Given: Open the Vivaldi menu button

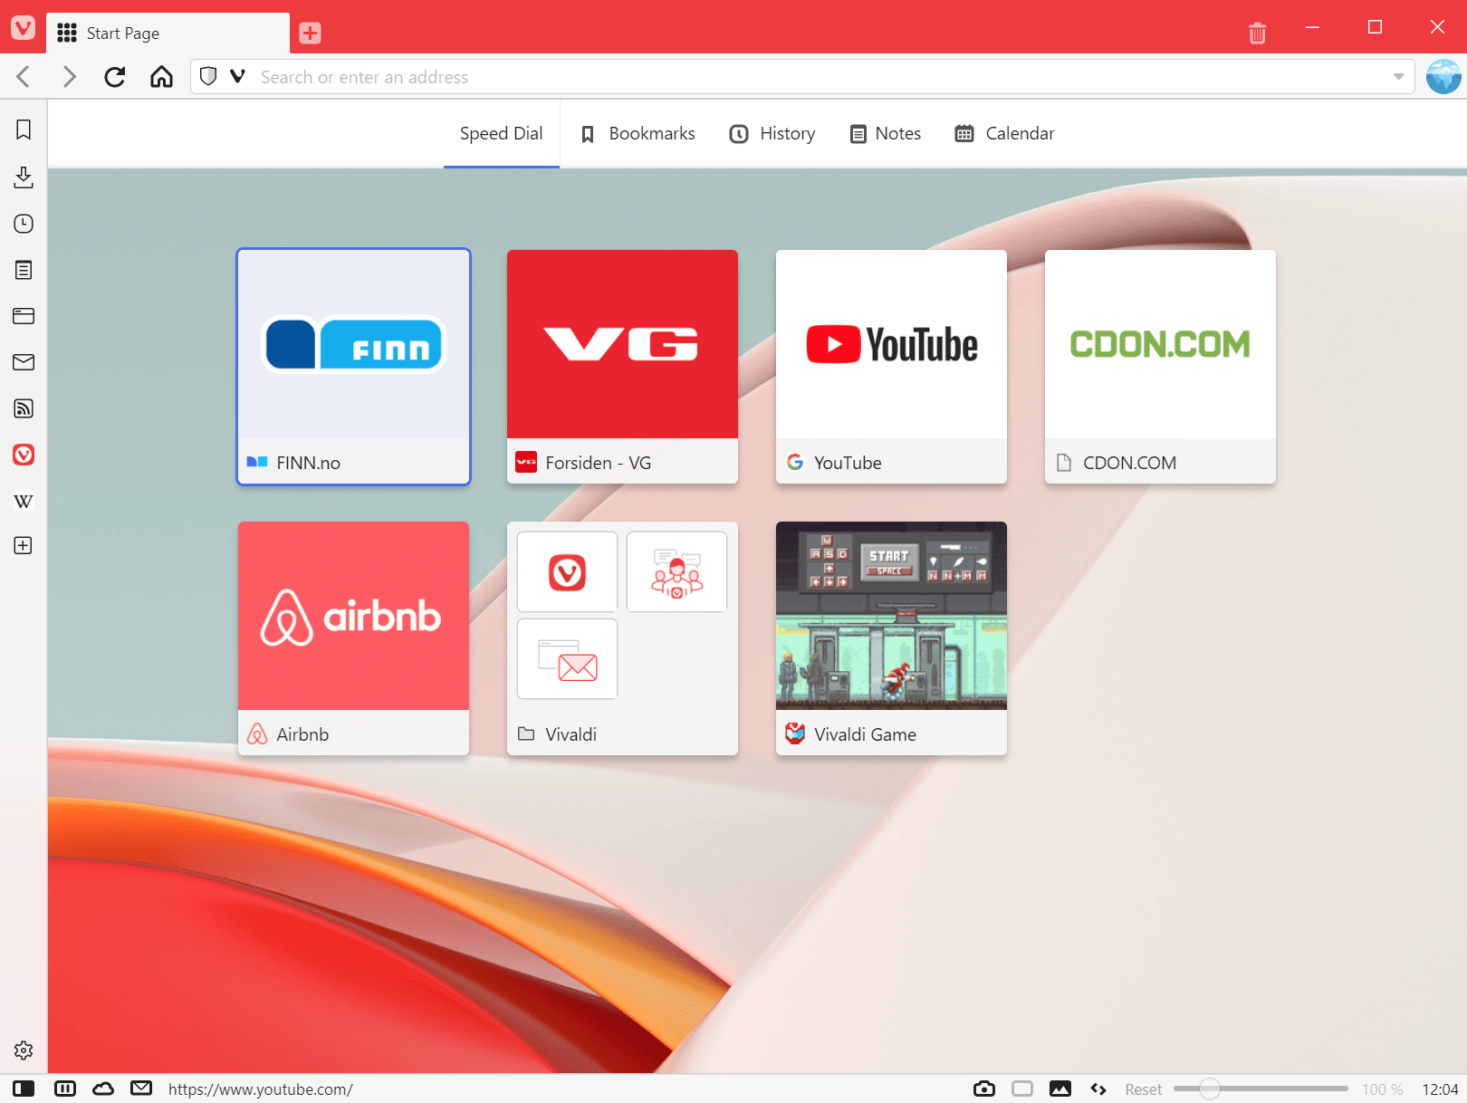Looking at the screenshot, I should [x=24, y=27].
